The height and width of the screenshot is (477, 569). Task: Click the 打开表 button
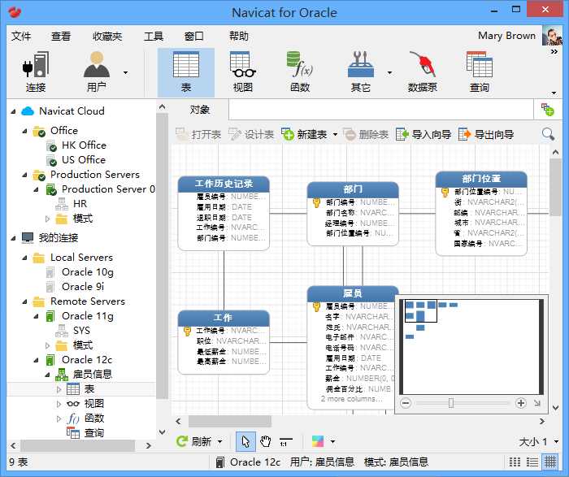pyautogui.click(x=198, y=135)
